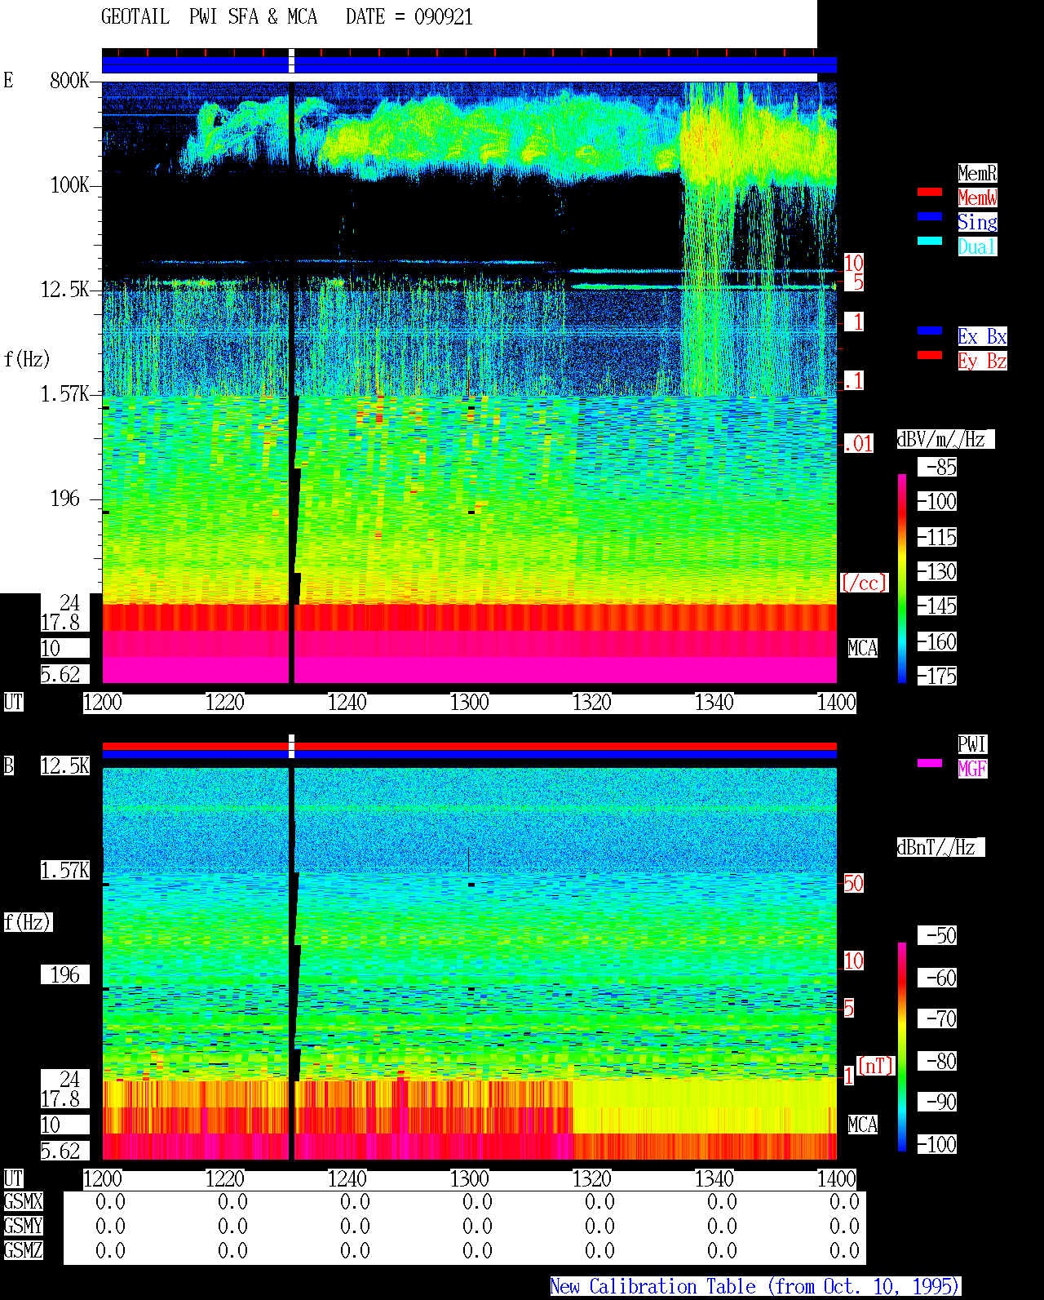The image size is (1044, 1300).
Task: Click the -175 colorbar value
Action: [937, 676]
